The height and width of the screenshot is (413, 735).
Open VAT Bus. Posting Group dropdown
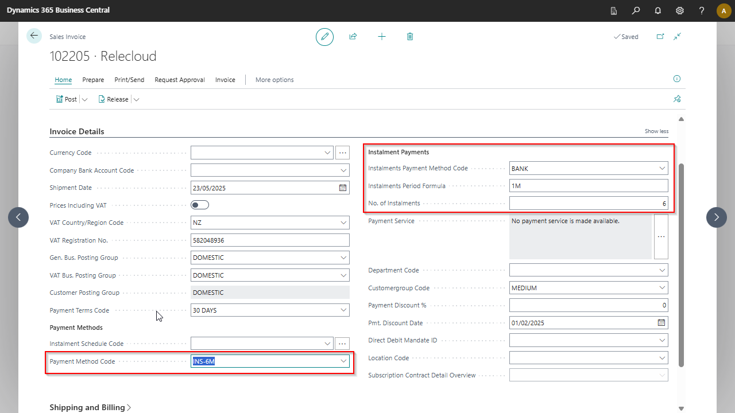(343, 275)
